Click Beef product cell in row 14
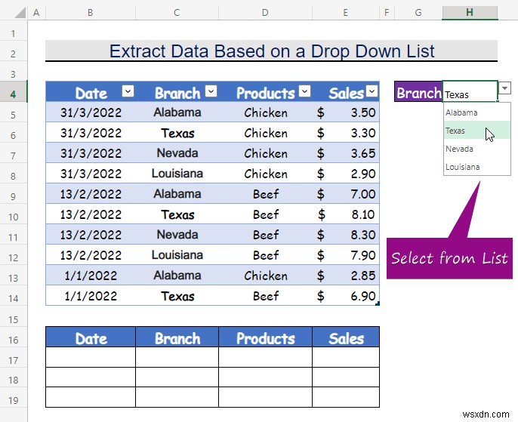 (265, 295)
